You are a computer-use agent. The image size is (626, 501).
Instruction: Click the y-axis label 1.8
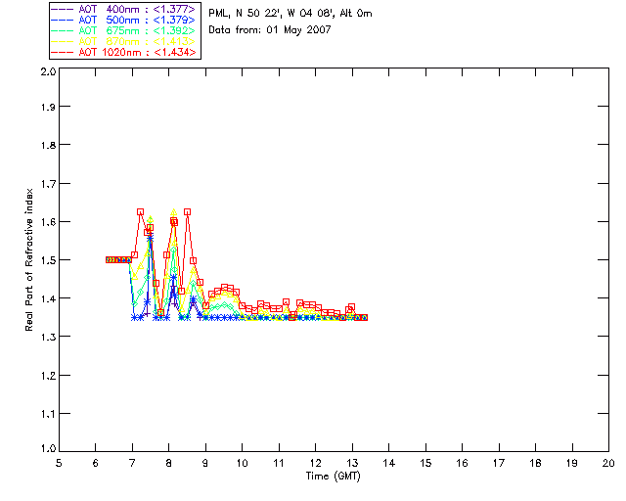(48, 145)
